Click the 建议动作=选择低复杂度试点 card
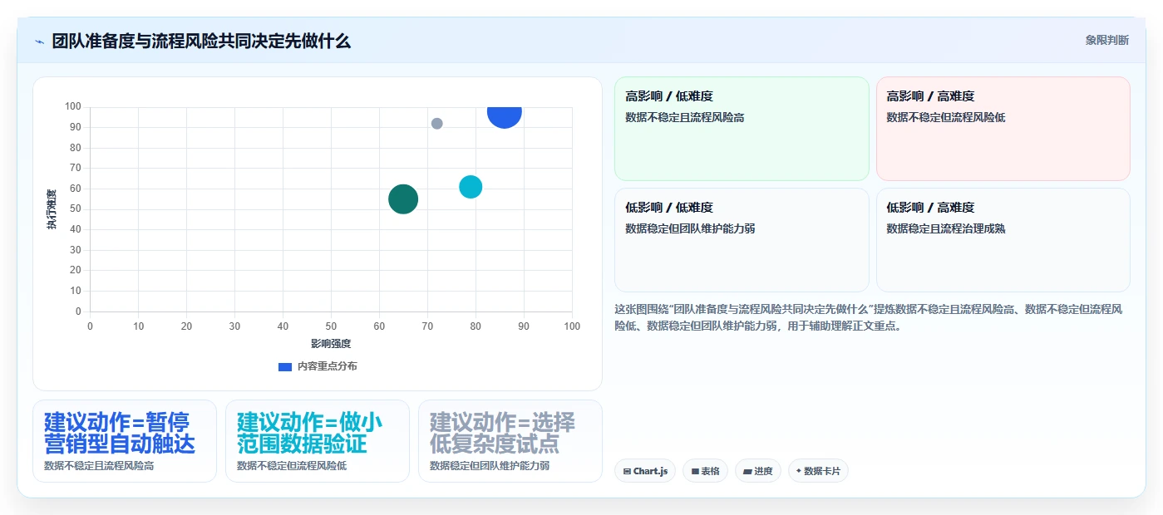 510,441
